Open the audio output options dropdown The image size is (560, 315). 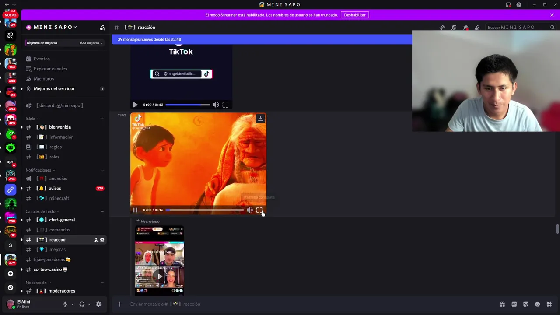(x=89, y=304)
